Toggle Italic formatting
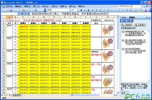Image resolution: width=152 pixels, height=100 pixels. coord(85,10)
